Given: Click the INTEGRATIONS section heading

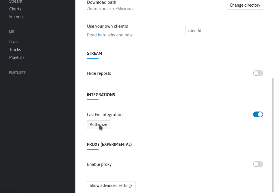Looking at the screenshot, I should pyautogui.click(x=101, y=95).
